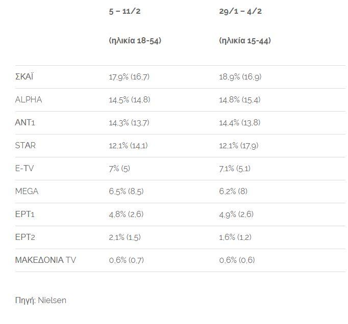The height and width of the screenshot is (324, 348).
Task: Select the ΕΡΤ2 row label
Action: (25, 237)
